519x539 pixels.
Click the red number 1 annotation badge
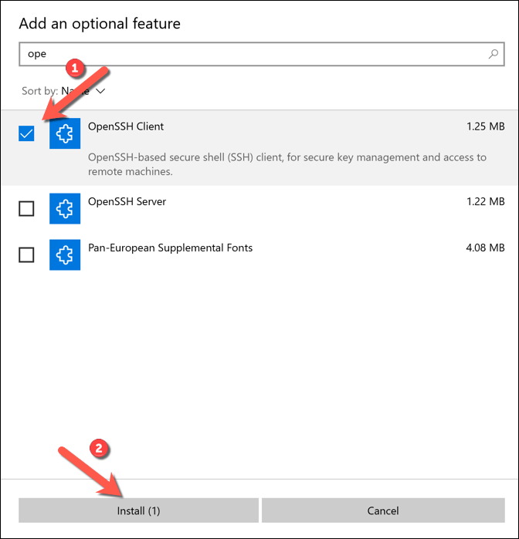[75, 69]
